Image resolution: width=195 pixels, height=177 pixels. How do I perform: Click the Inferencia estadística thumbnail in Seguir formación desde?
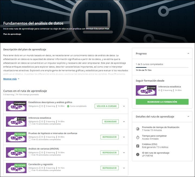(146, 90)
